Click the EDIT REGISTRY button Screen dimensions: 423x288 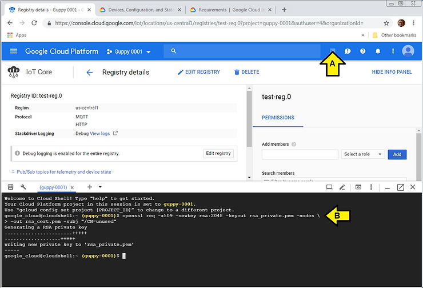(x=199, y=73)
